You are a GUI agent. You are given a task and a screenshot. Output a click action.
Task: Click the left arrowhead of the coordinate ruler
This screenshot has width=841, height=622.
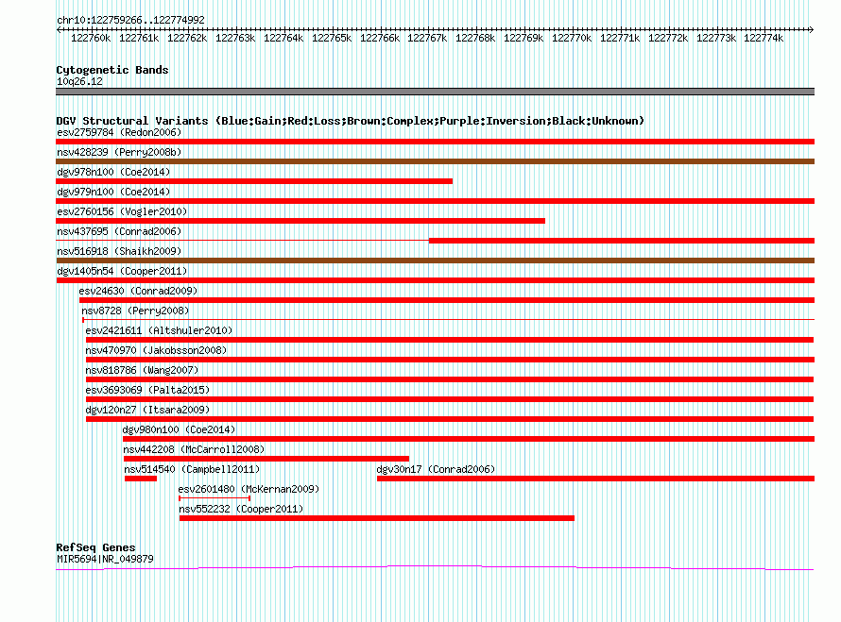click(59, 30)
